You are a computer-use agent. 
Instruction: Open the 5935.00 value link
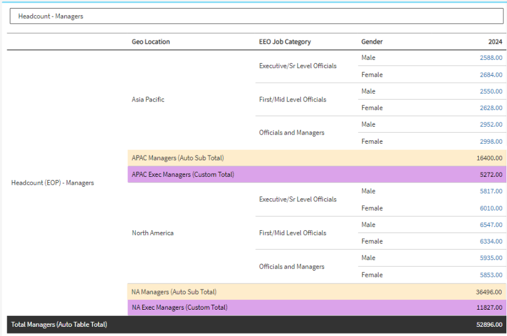491,258
